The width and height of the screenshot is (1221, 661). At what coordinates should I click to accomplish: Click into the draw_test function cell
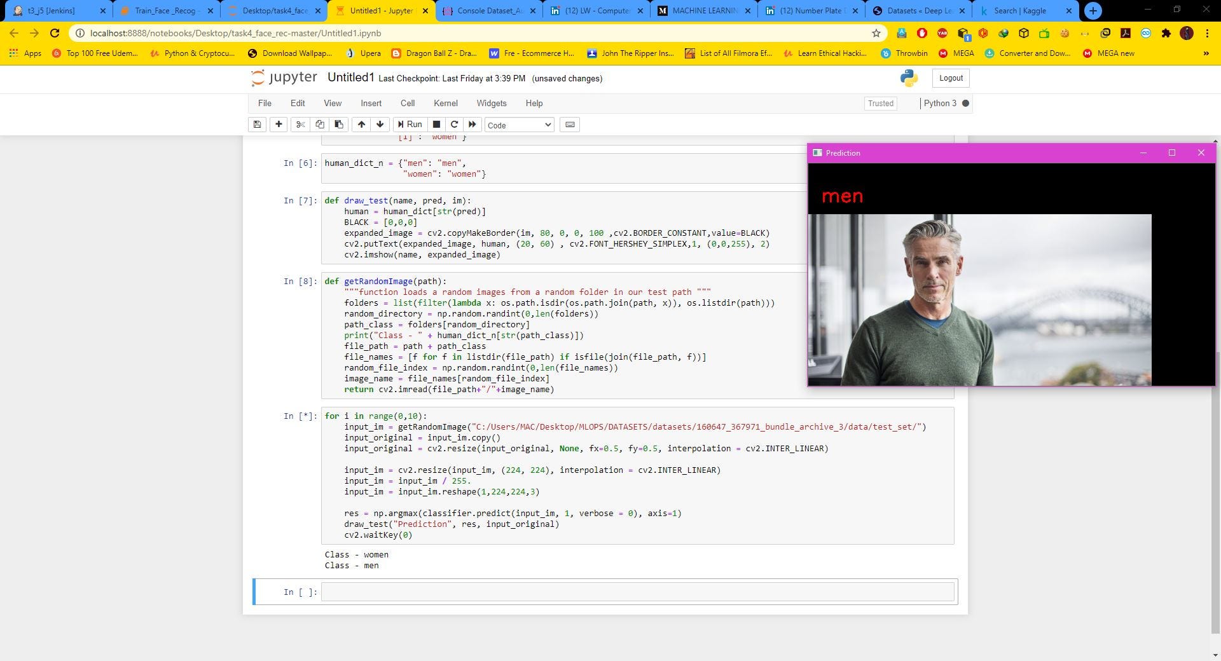563,228
